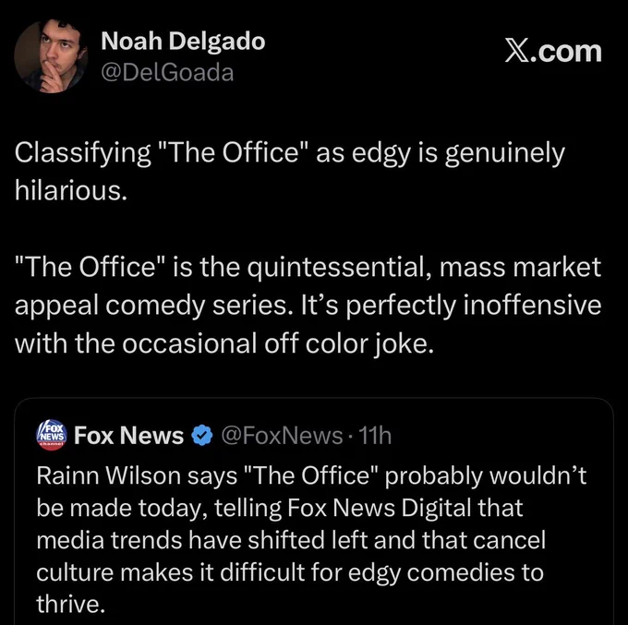Open the @DelGoada handle link
The width and height of the screenshot is (628, 625).
167,72
